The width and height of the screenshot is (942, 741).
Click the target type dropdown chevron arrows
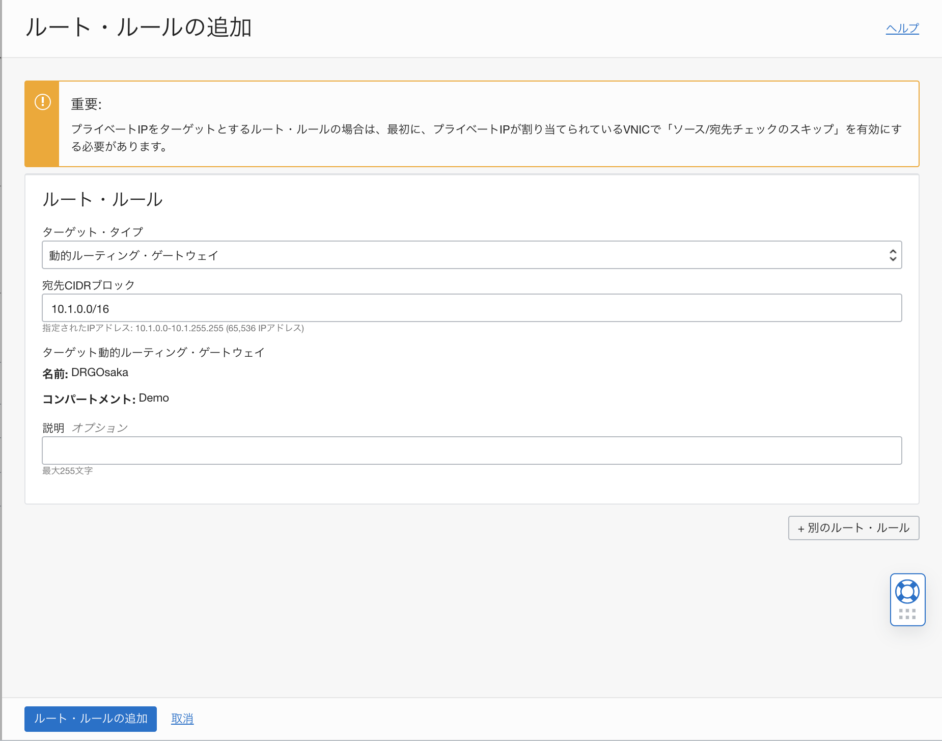(x=892, y=255)
